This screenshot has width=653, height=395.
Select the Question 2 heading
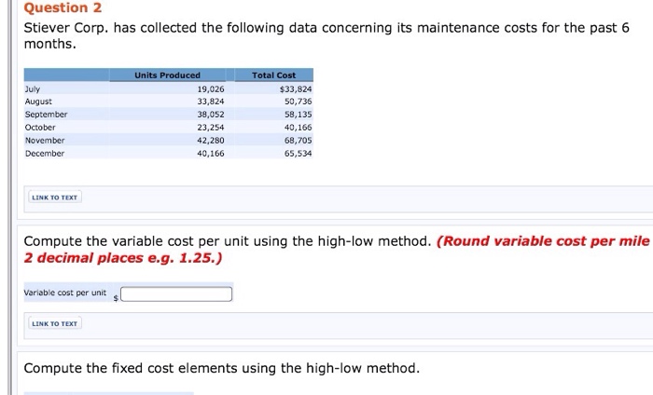pos(63,7)
